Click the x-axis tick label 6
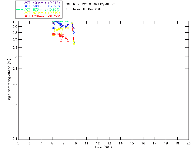Screen dimensions: 194x155 [30, 143]
